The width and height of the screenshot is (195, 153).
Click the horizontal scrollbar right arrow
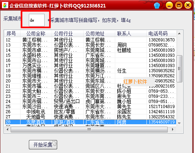tap(173, 129)
